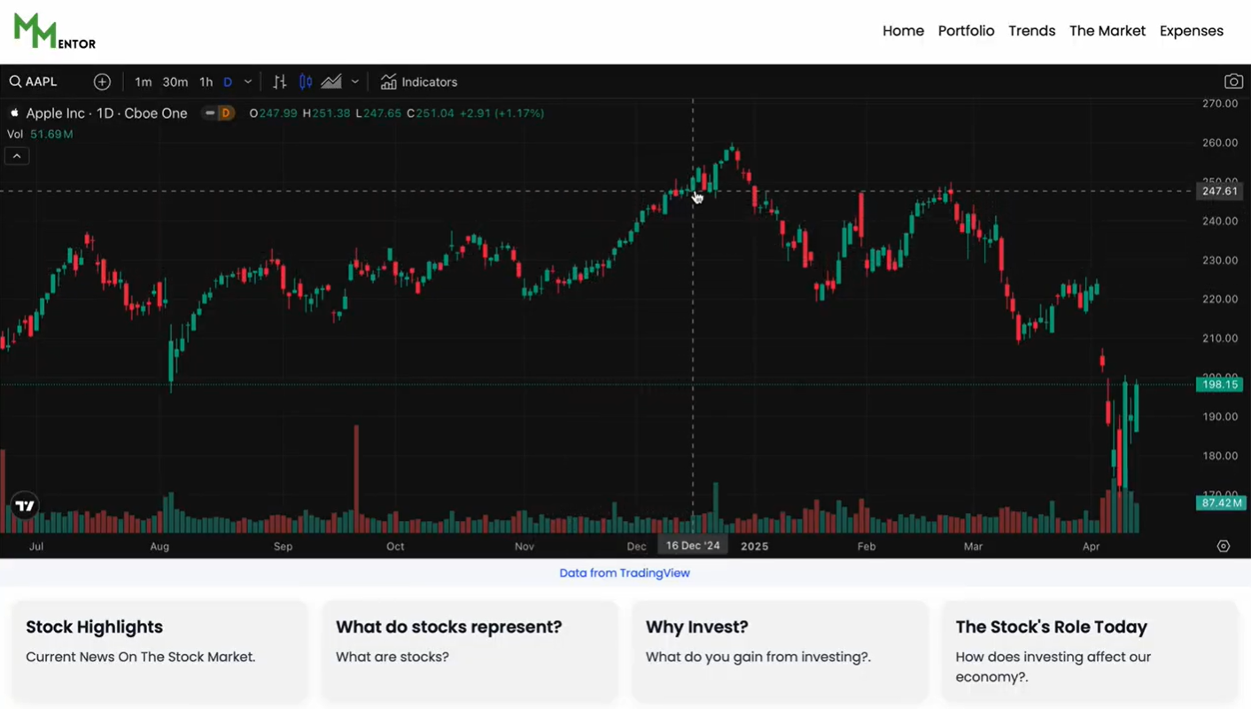Switch to the area chart style
This screenshot has height=709, width=1251.
[x=331, y=82]
